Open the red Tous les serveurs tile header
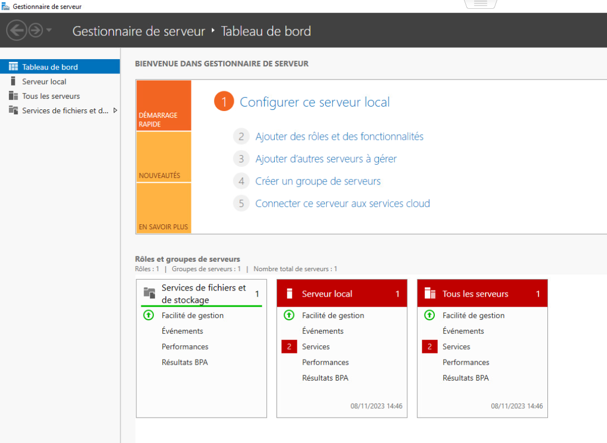607x443 pixels. pos(483,293)
